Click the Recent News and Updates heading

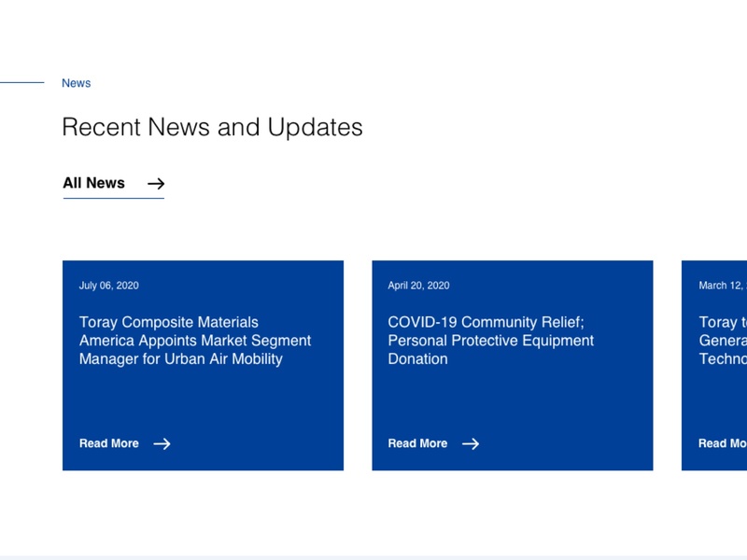point(213,127)
